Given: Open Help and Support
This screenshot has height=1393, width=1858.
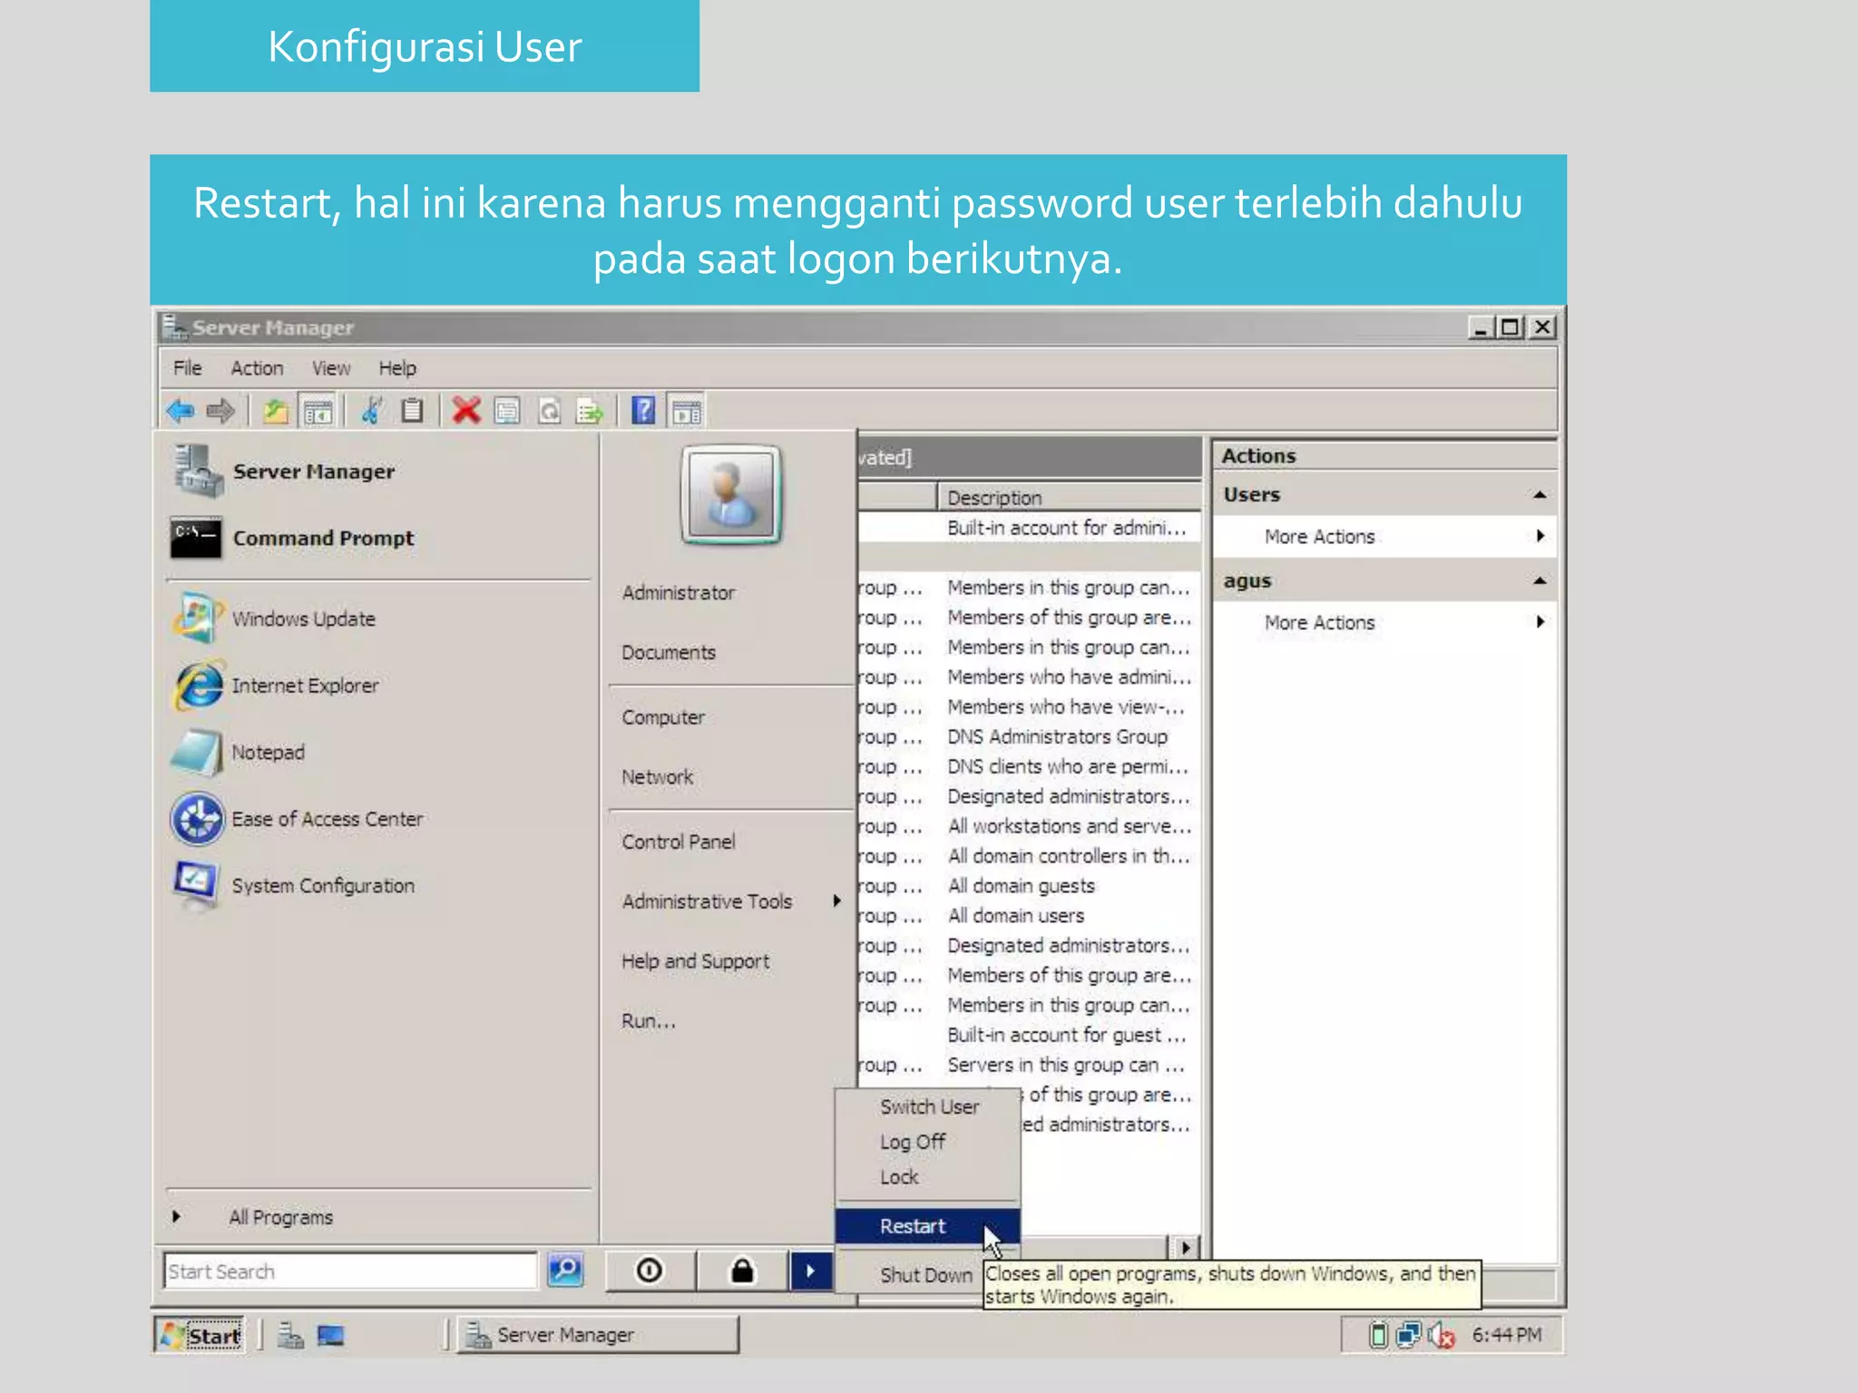Looking at the screenshot, I should (695, 961).
